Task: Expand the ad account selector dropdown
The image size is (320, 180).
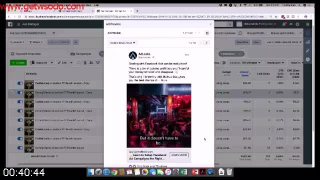Action: point(53,33)
